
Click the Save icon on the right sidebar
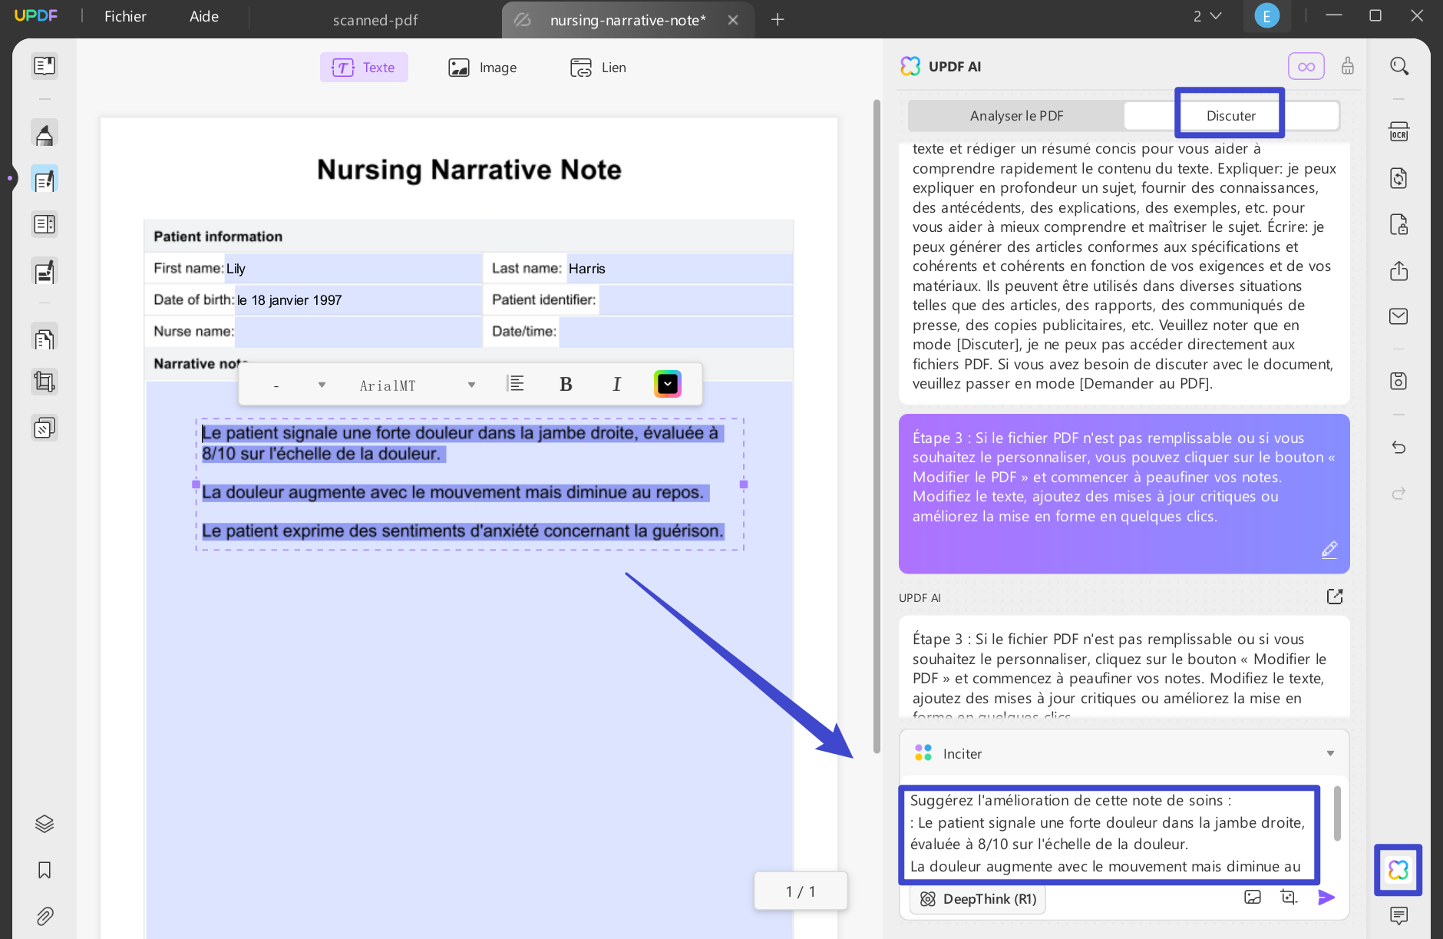[1398, 380]
